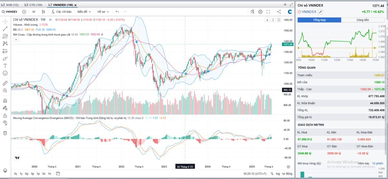Click the trash icon to remove drawings
The width and height of the screenshot is (388, 179).
tap(5, 133)
